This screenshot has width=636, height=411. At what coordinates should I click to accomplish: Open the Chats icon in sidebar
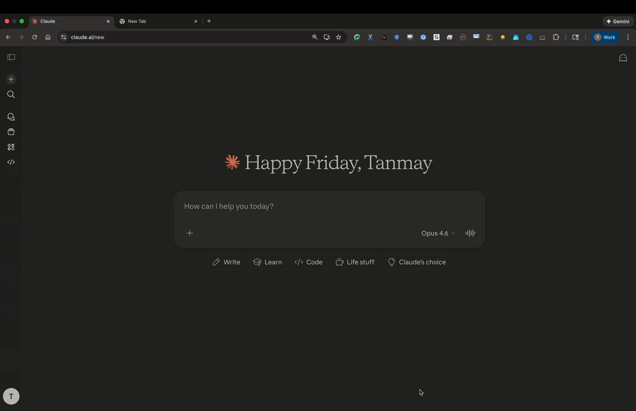point(11,117)
